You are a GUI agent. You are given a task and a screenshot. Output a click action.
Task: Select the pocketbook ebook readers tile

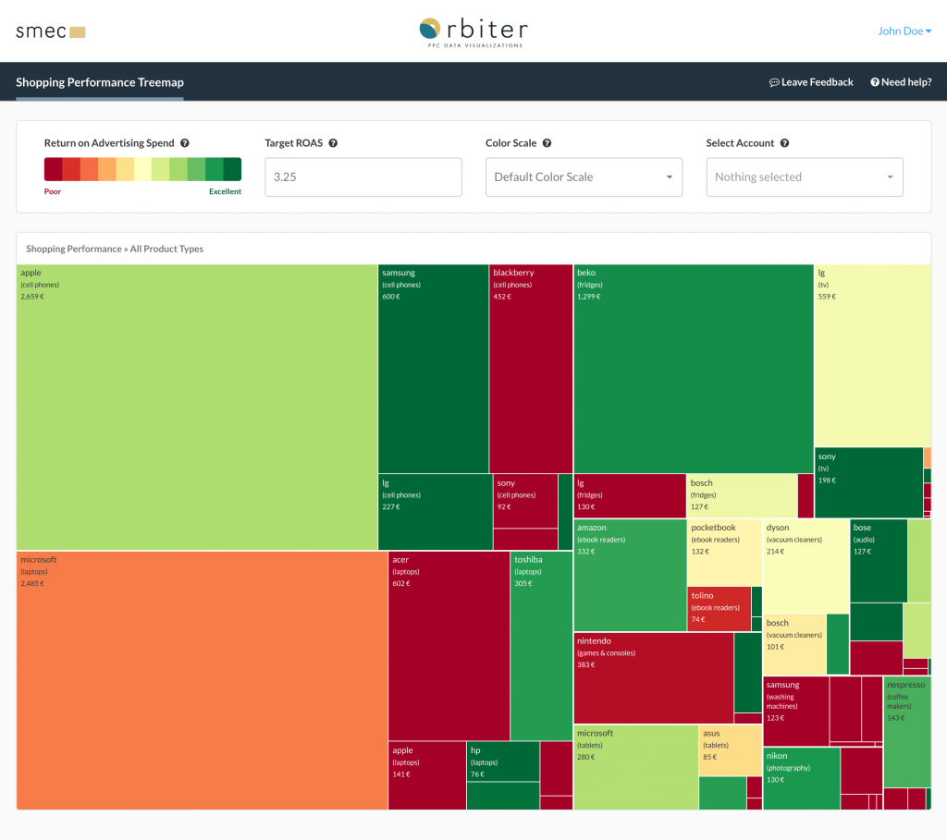[x=725, y=553]
